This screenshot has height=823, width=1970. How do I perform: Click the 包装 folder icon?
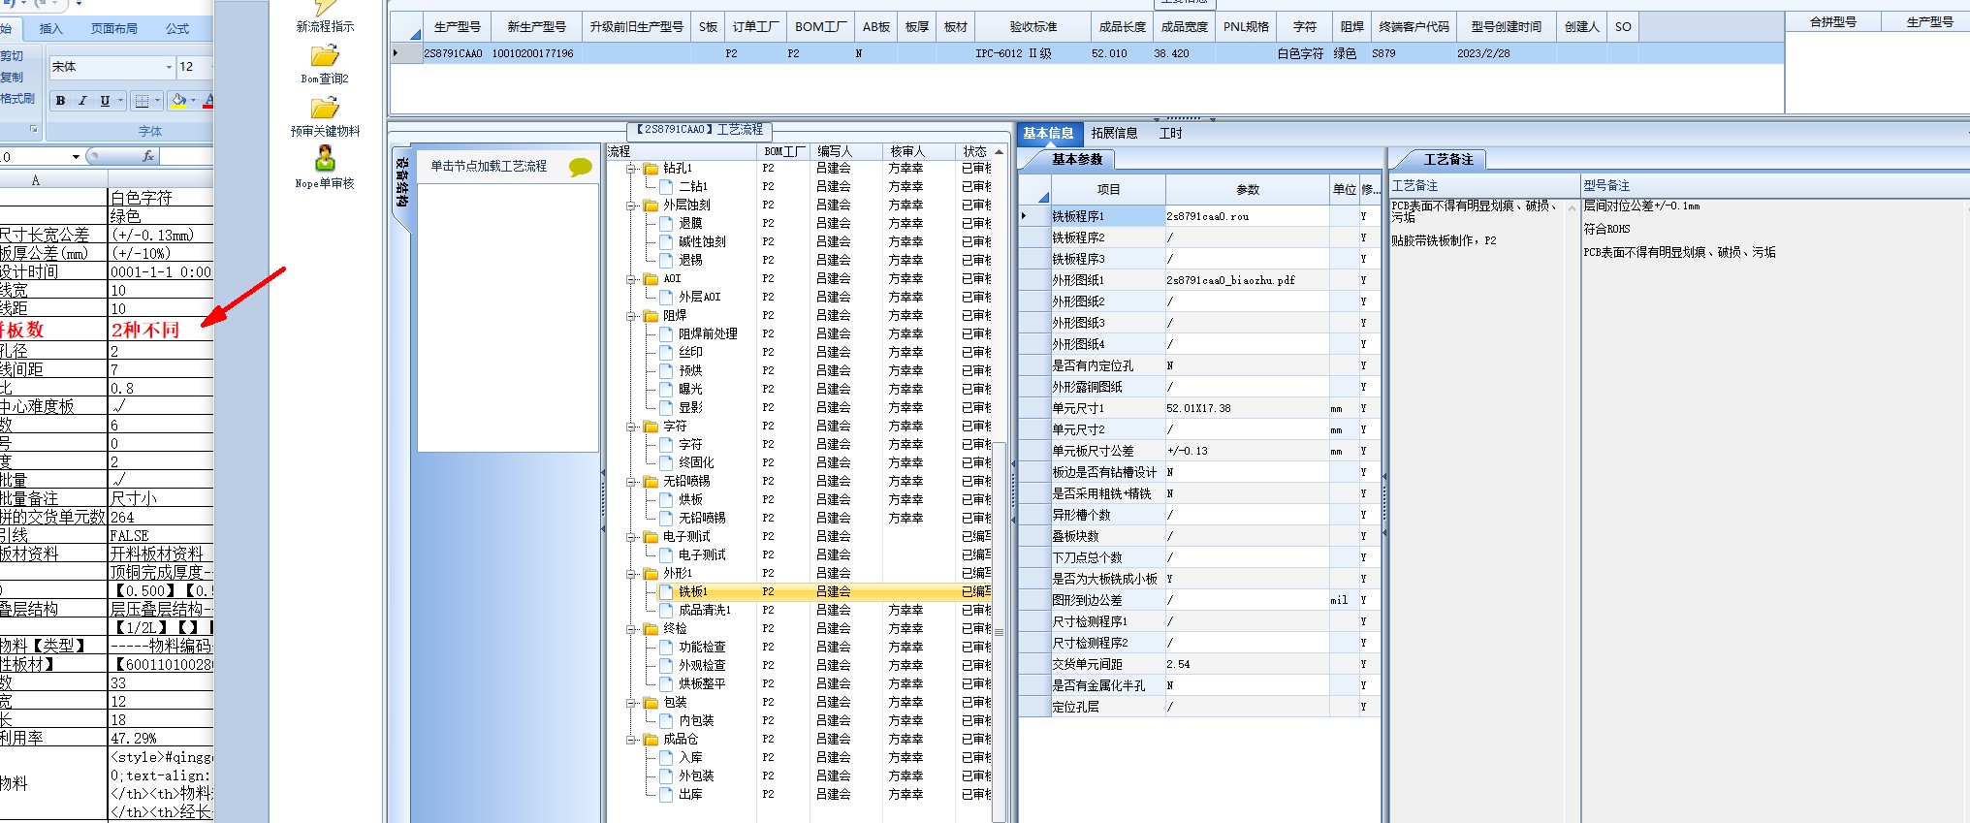[651, 703]
